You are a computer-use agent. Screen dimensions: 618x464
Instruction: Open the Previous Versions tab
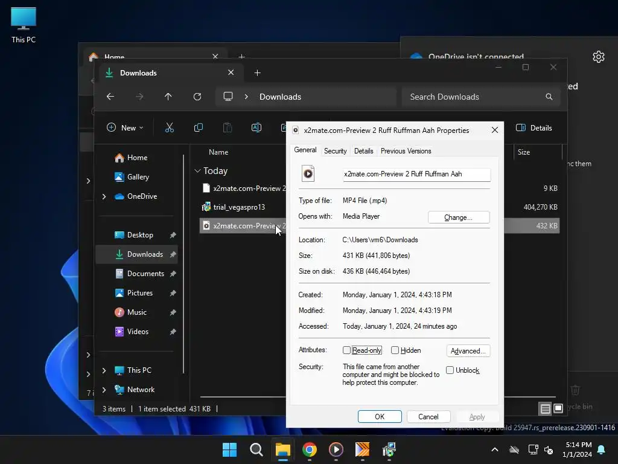click(x=406, y=150)
